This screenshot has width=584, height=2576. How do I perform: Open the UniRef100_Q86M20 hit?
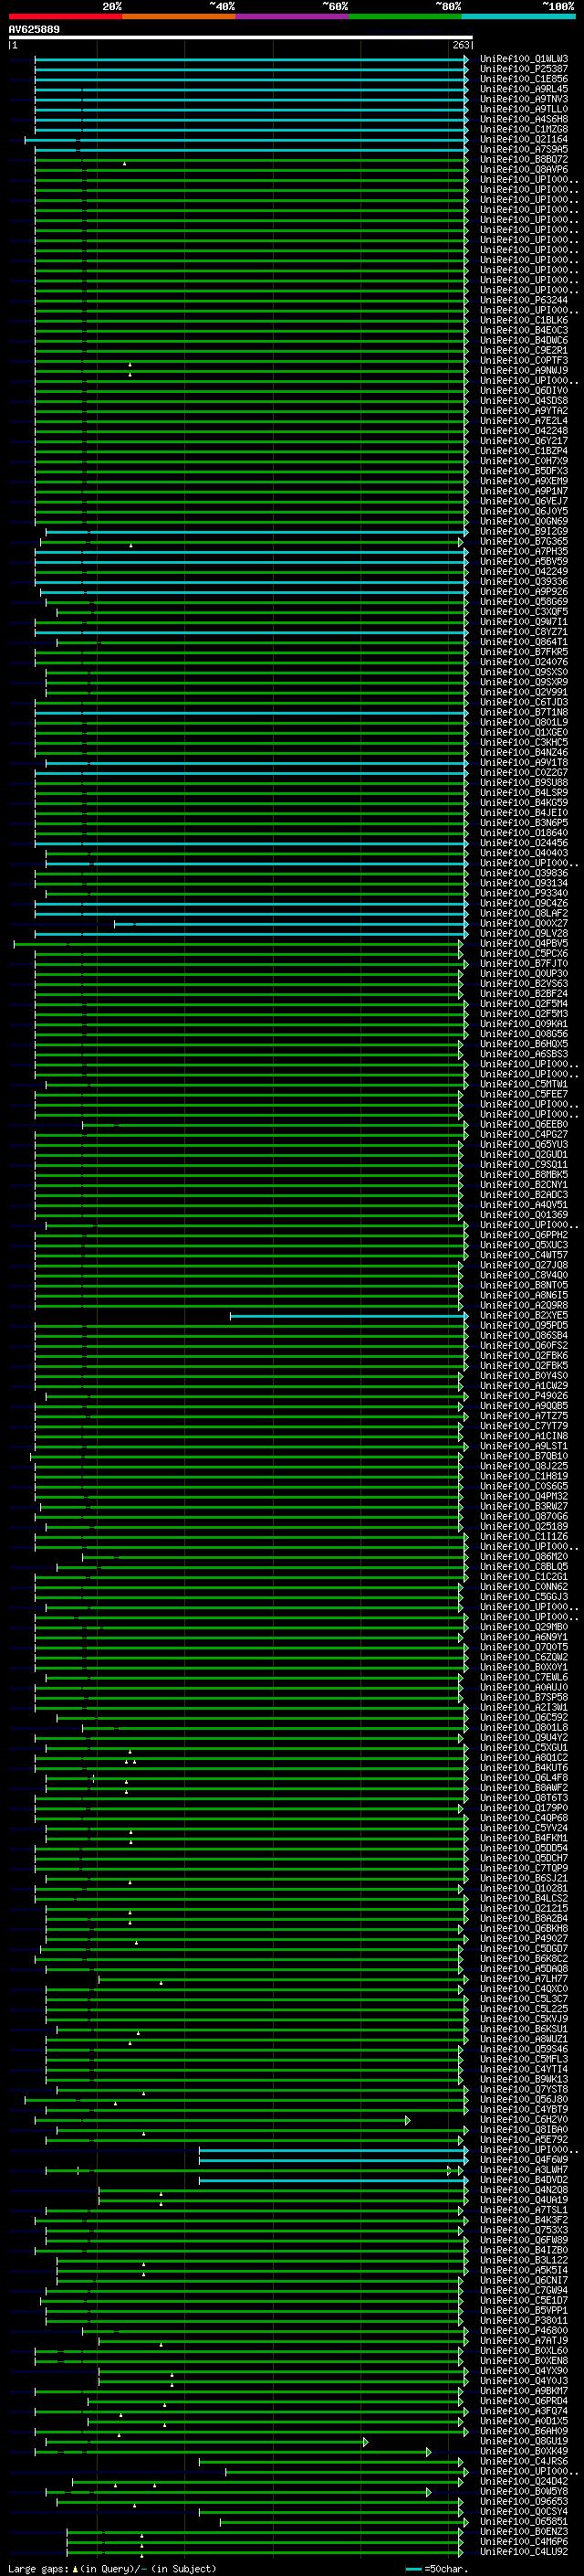tap(524, 1557)
